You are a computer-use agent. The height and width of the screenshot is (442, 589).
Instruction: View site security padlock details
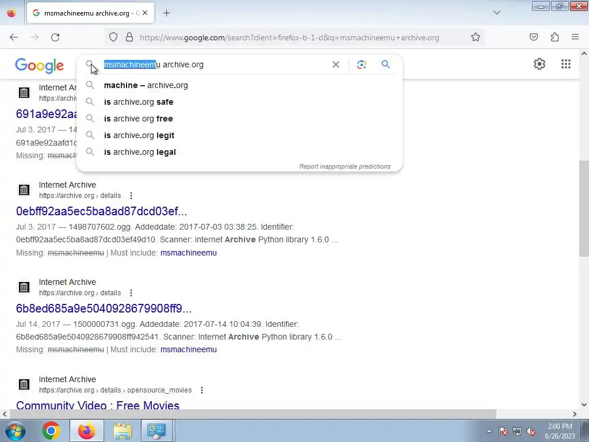(x=129, y=37)
